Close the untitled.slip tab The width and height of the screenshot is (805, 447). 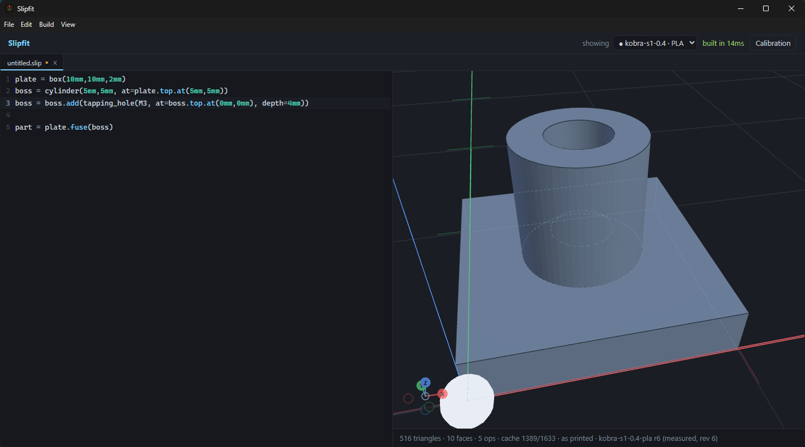(x=55, y=63)
